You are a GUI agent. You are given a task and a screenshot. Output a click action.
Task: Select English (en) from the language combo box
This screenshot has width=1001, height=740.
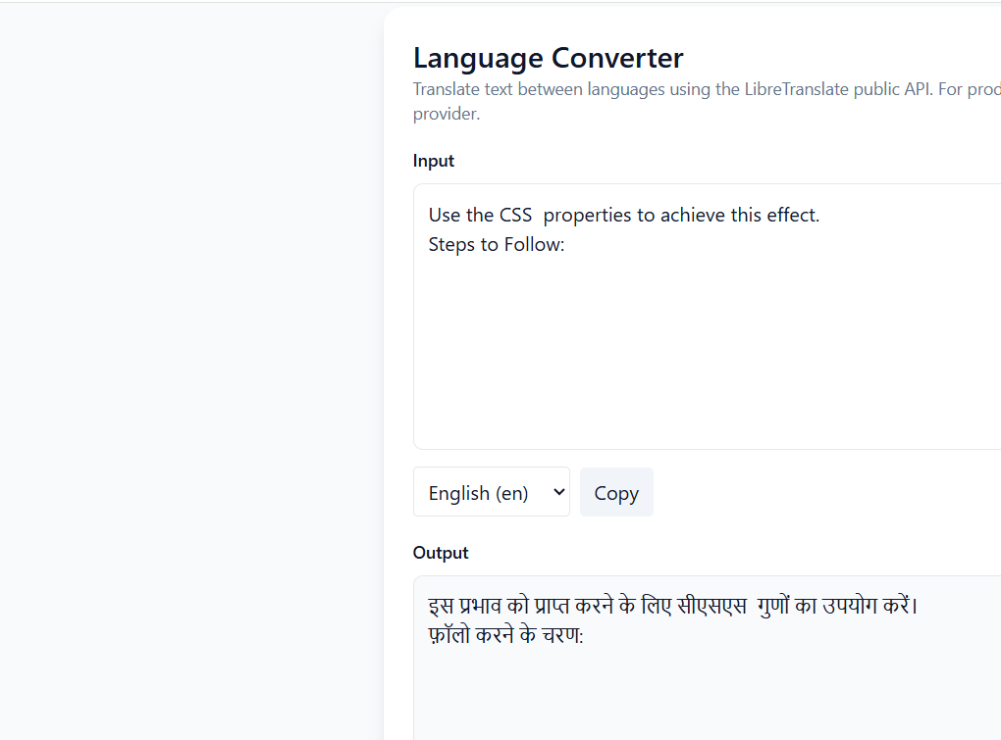pyautogui.click(x=491, y=492)
